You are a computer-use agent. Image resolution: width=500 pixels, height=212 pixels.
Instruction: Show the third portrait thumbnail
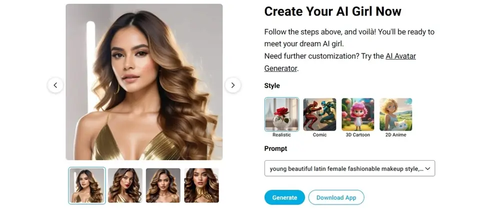pyautogui.click(x=163, y=185)
